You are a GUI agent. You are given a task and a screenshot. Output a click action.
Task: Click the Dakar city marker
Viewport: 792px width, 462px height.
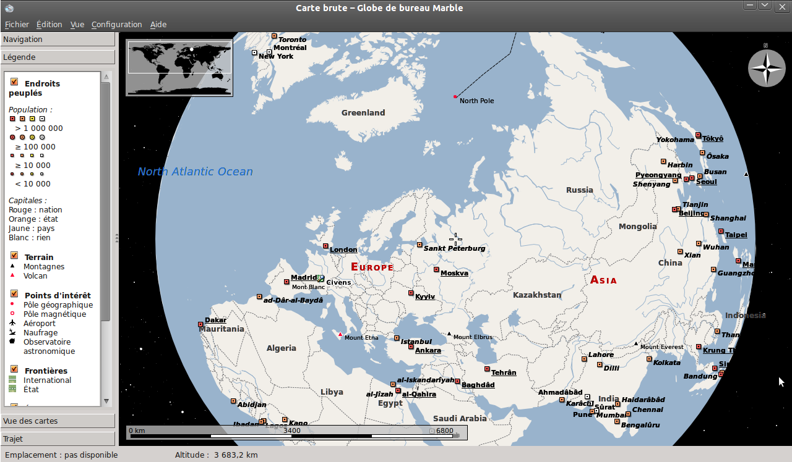pyautogui.click(x=200, y=324)
